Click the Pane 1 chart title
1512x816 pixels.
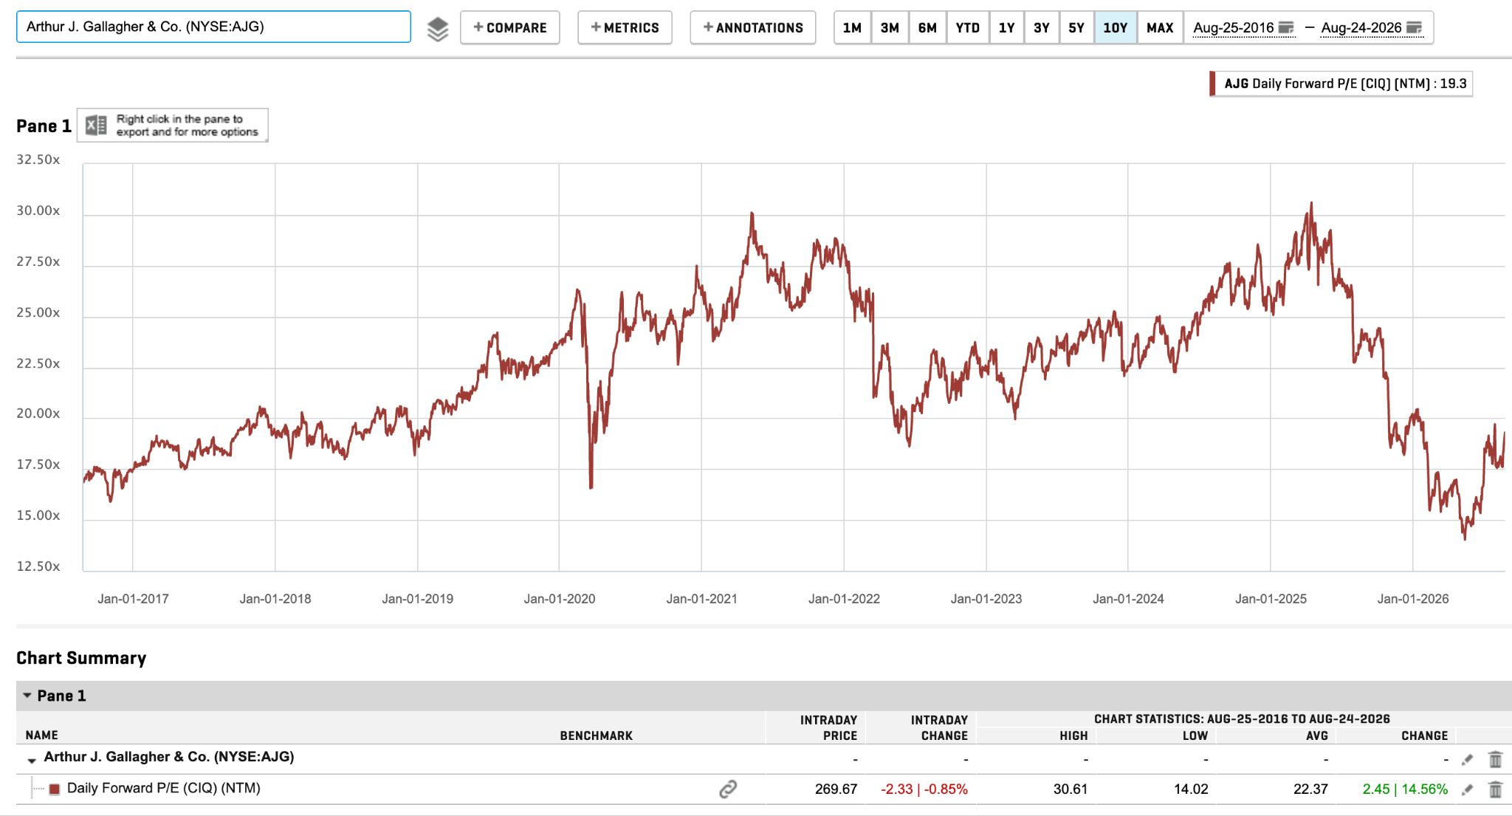pos(44,126)
